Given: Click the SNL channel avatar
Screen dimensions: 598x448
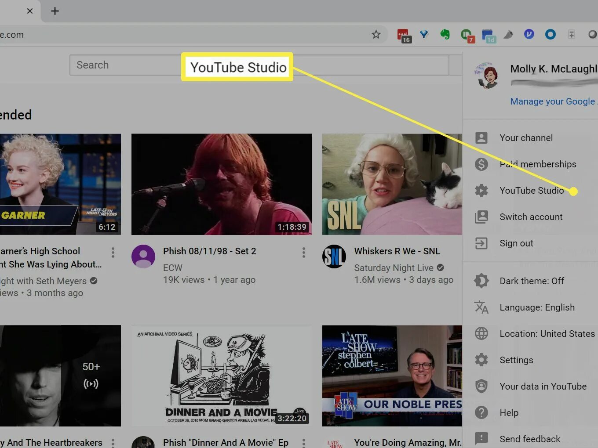Looking at the screenshot, I should click(x=334, y=257).
